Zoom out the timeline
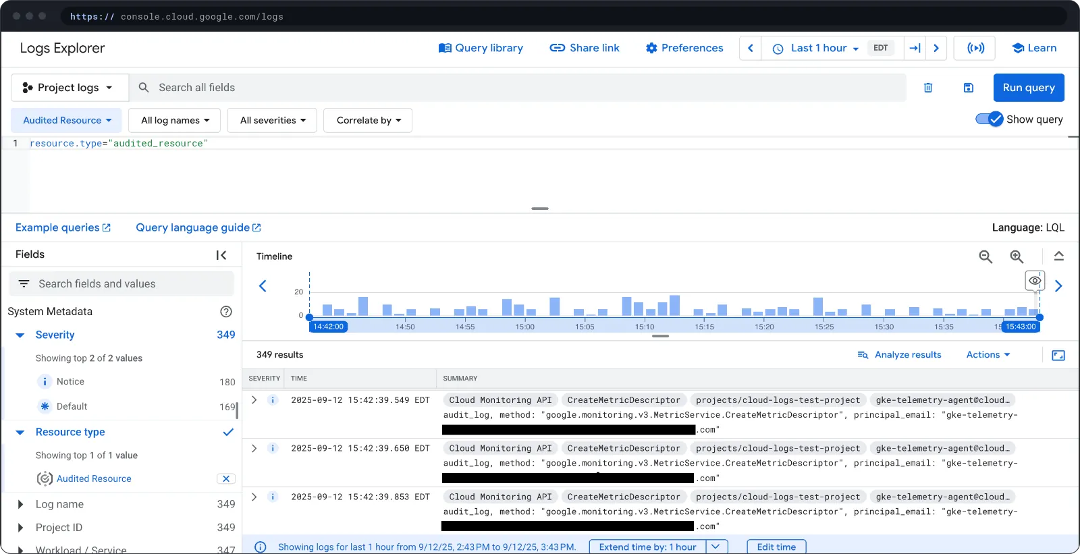Image resolution: width=1080 pixels, height=554 pixels. tap(986, 256)
